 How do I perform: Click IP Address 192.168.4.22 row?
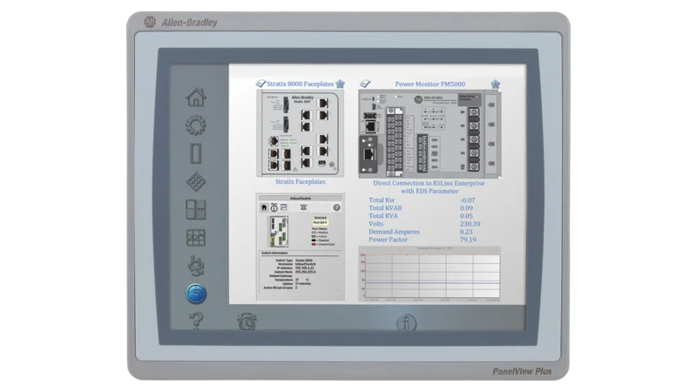(x=294, y=268)
